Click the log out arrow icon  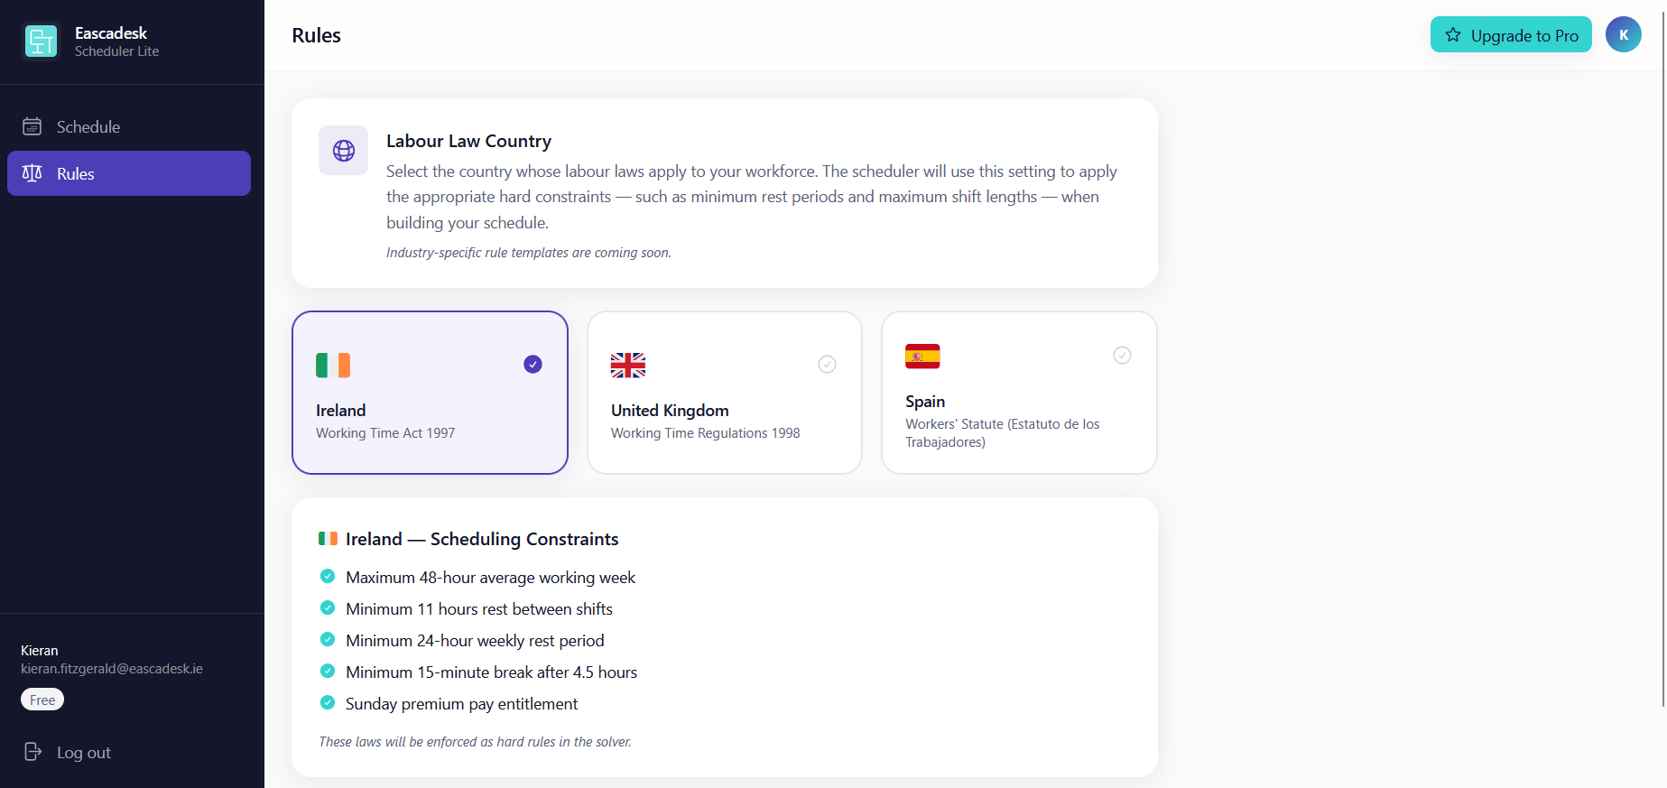coord(32,752)
